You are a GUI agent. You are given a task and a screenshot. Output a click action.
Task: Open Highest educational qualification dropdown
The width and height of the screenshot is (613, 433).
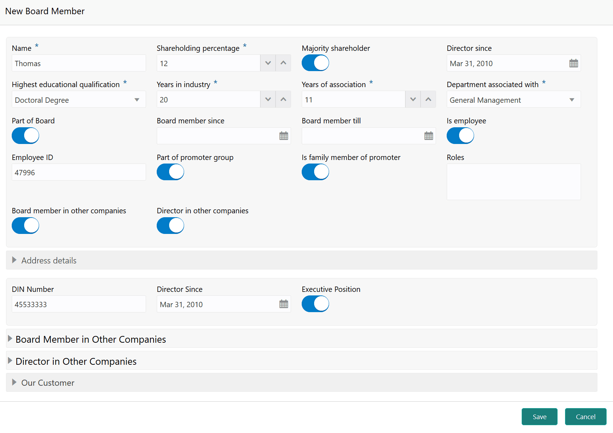tap(79, 100)
